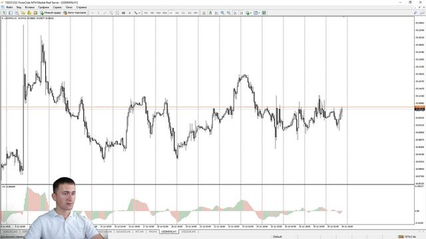Zoom out the chart
Screen dimensions: 426x239
(229, 13)
